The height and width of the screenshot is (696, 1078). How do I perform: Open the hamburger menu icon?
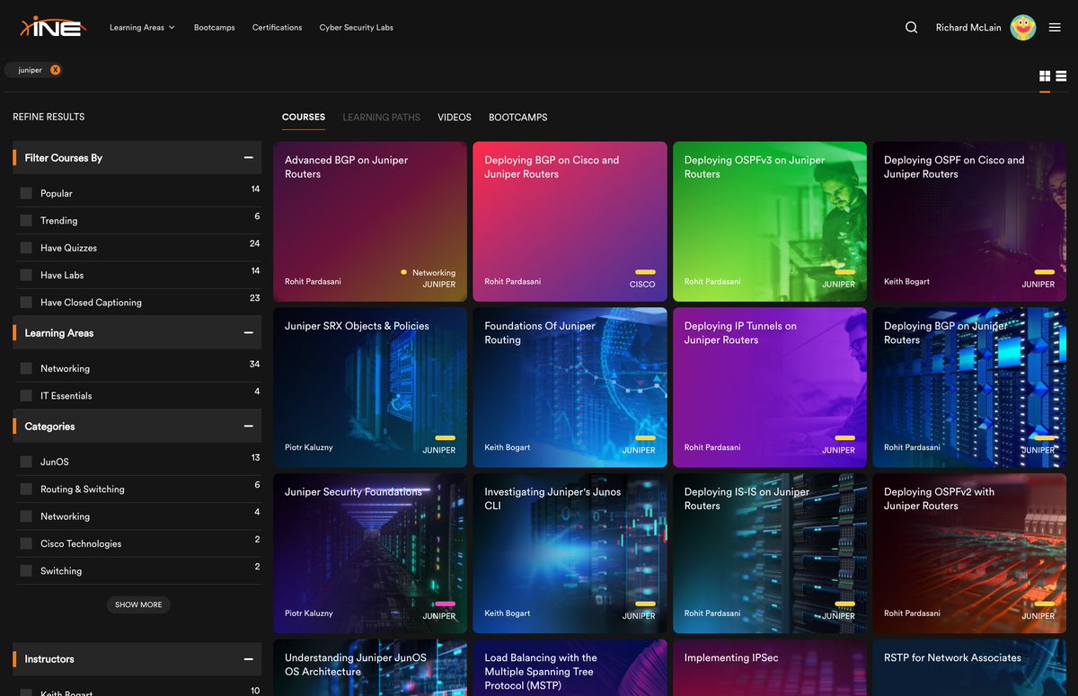click(1055, 28)
